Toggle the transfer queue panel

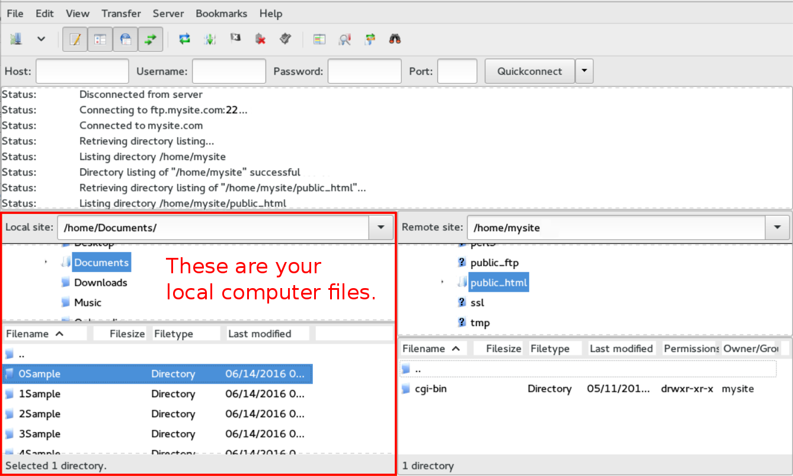[x=150, y=39]
